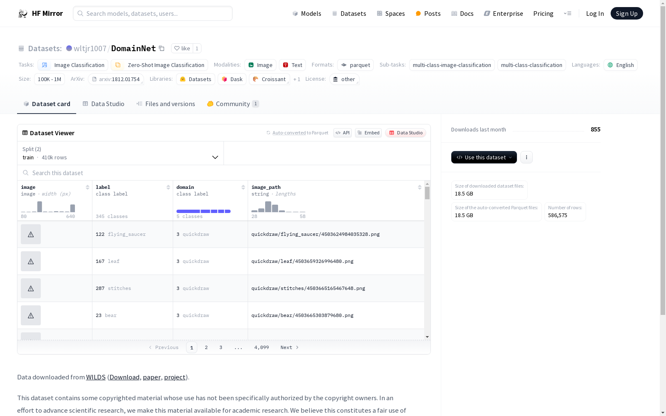Open the Zero-Shot Image Classification tag
666x416 pixels.
(159, 65)
